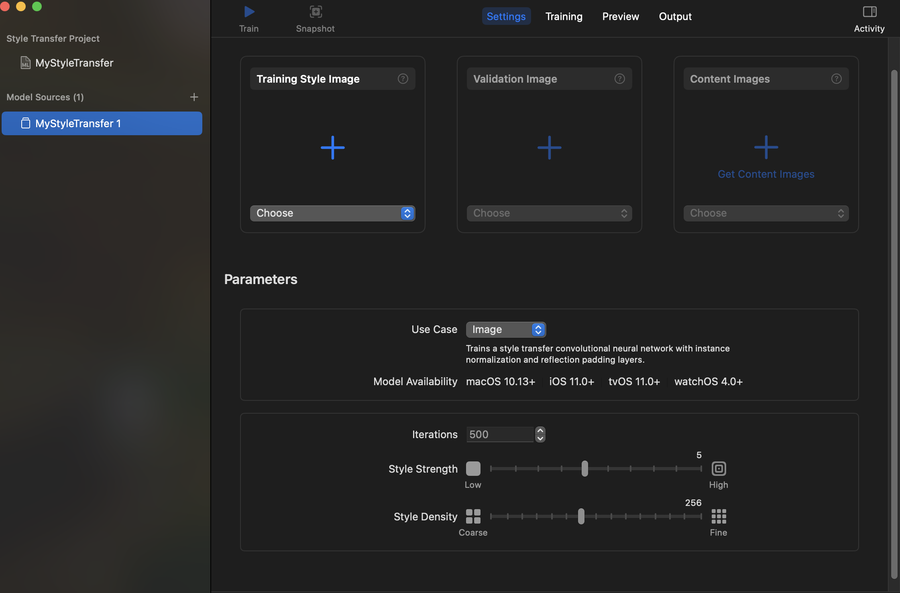Click plus to add validation image
Image resolution: width=900 pixels, height=593 pixels.
tap(549, 148)
